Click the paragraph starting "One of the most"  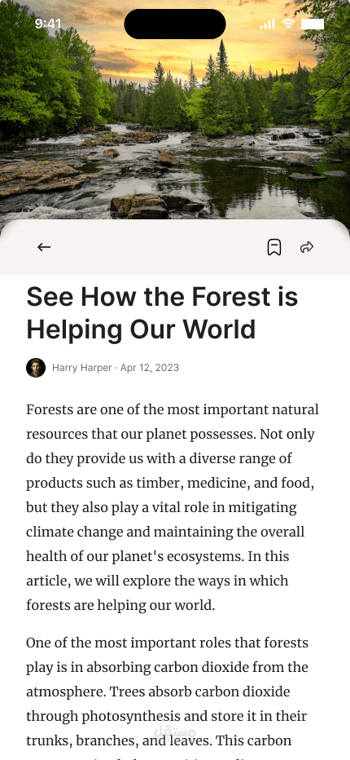[168, 698]
